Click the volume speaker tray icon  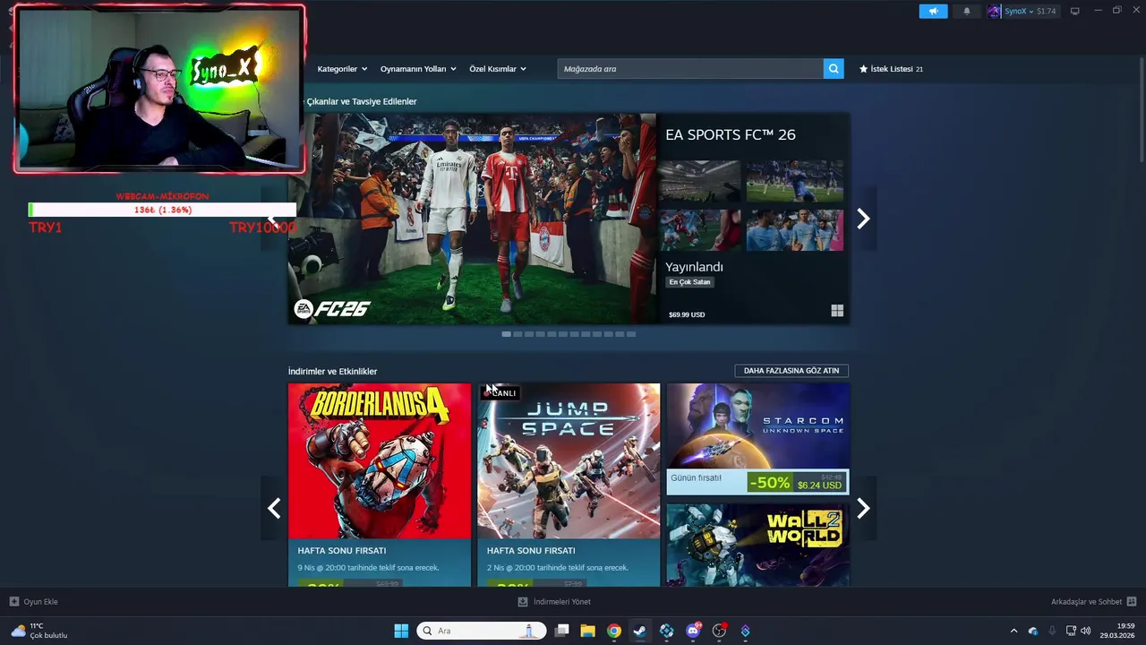(1086, 631)
